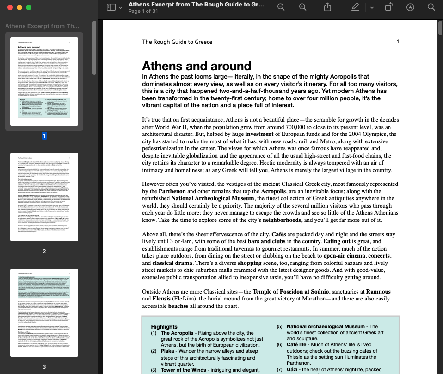Click the bold word 'shopping'
The height and width of the screenshot is (374, 443).
[249, 263]
